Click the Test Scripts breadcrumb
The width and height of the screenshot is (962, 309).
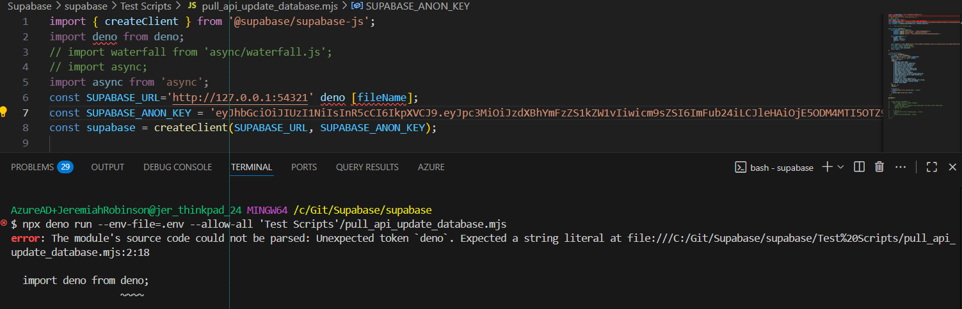pyautogui.click(x=146, y=6)
